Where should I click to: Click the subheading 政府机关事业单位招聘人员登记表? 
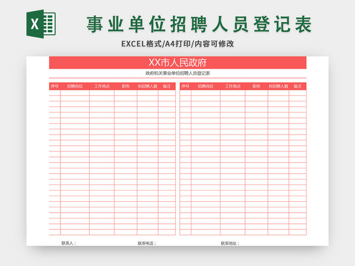[177, 73]
